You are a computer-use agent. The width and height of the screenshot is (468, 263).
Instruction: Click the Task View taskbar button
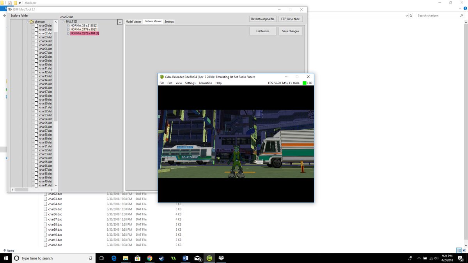click(101, 258)
